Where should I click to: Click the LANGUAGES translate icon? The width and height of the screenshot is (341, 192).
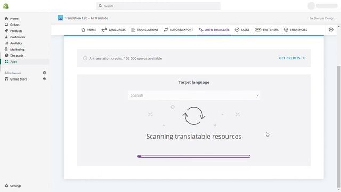point(104,30)
